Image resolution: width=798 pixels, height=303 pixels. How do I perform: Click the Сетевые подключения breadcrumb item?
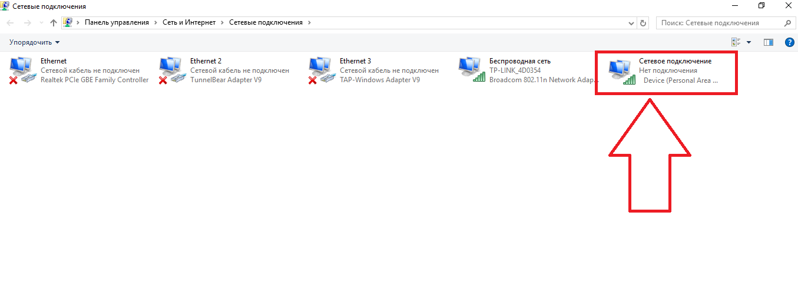pos(265,22)
